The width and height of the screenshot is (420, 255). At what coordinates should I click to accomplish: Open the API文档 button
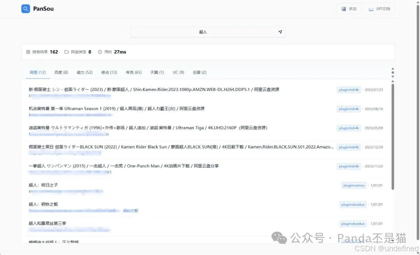click(x=379, y=9)
